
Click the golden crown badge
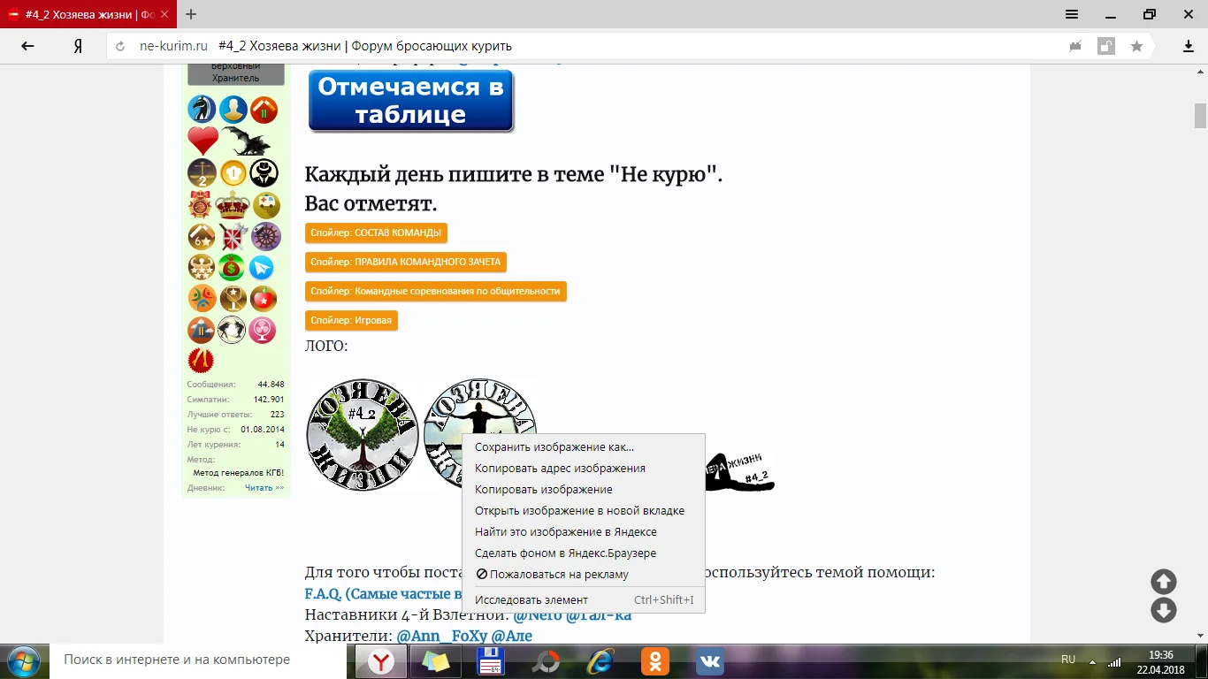click(x=233, y=205)
